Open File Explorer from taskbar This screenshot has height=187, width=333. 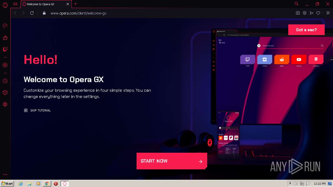[29, 184]
